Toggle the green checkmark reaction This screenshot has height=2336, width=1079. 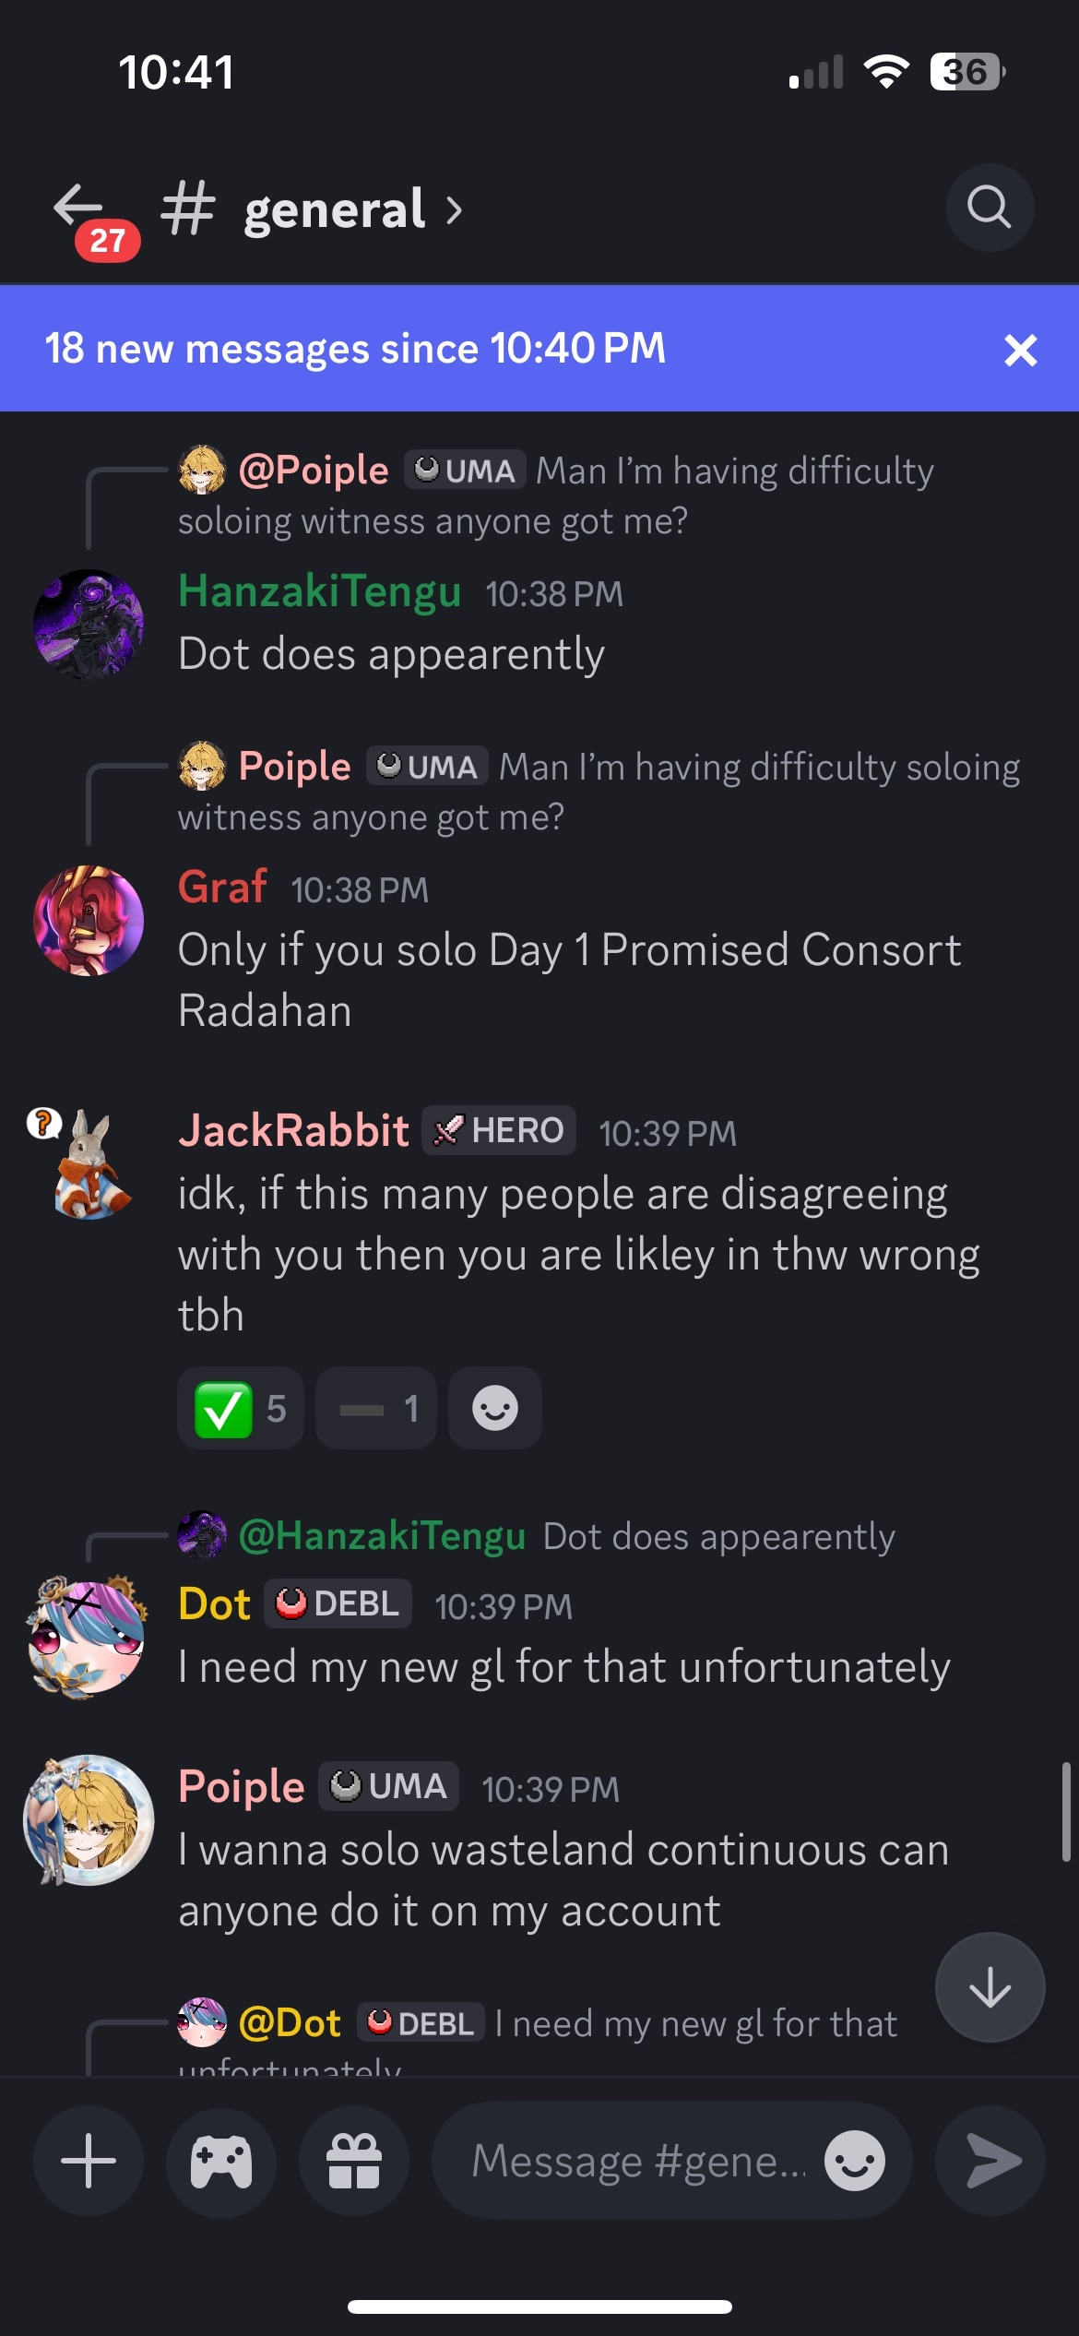click(240, 1409)
